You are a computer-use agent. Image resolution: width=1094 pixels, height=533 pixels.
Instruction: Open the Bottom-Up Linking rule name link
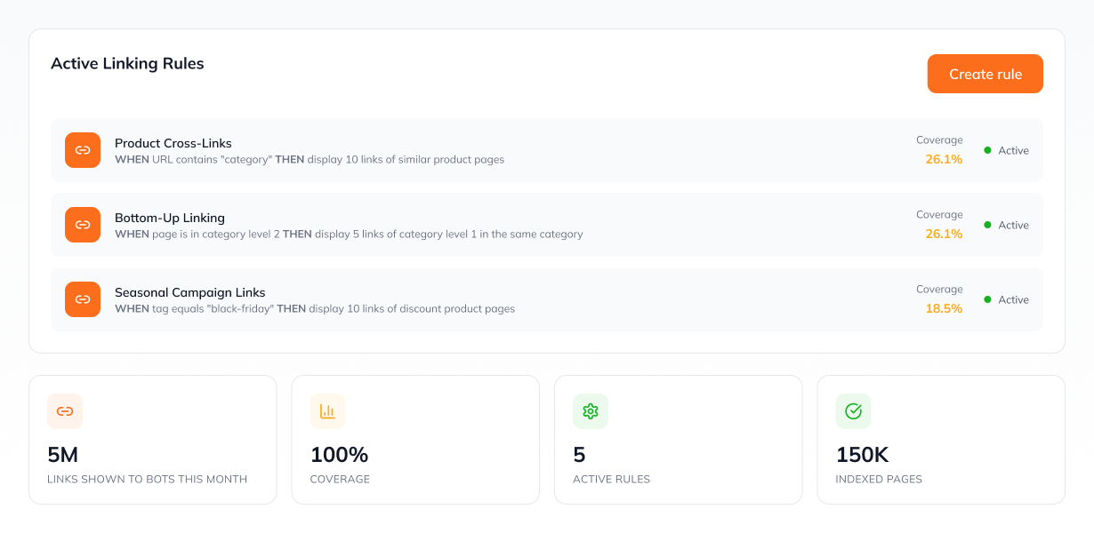(x=169, y=217)
